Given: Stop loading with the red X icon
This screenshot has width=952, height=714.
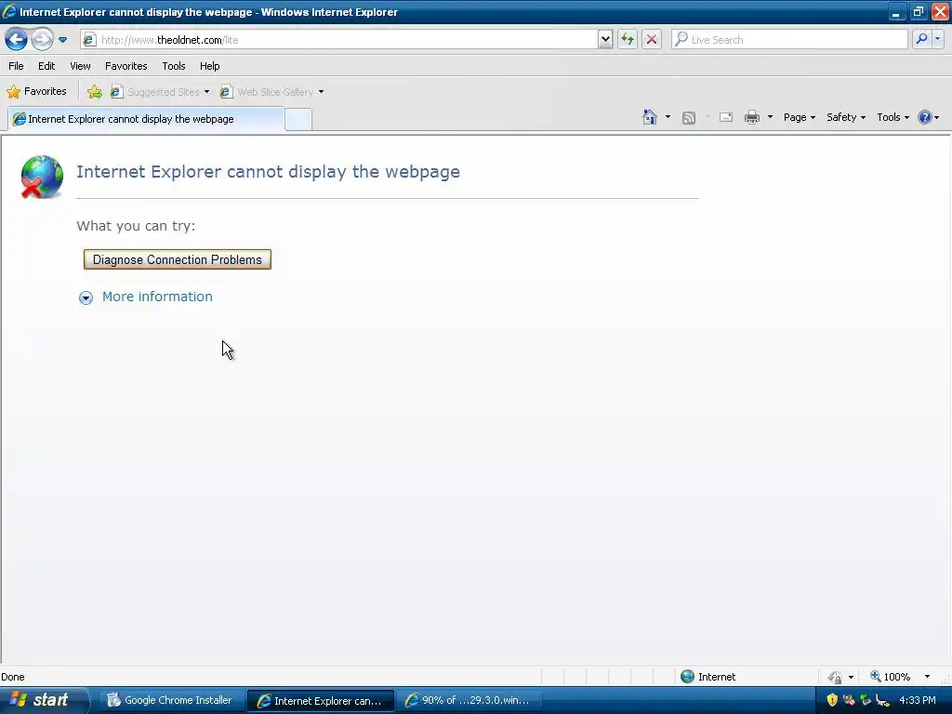Looking at the screenshot, I should [x=652, y=40].
